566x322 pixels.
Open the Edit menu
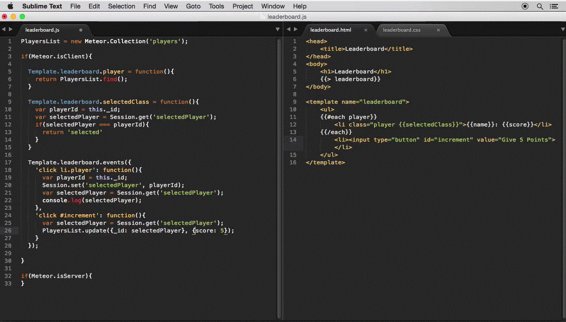pos(94,6)
